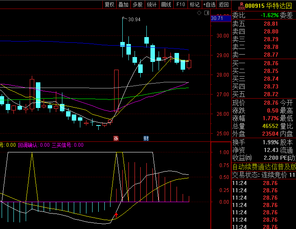Activate the 画线 line drawing tool
This screenshot has height=229, width=296.
click(x=166, y=4)
